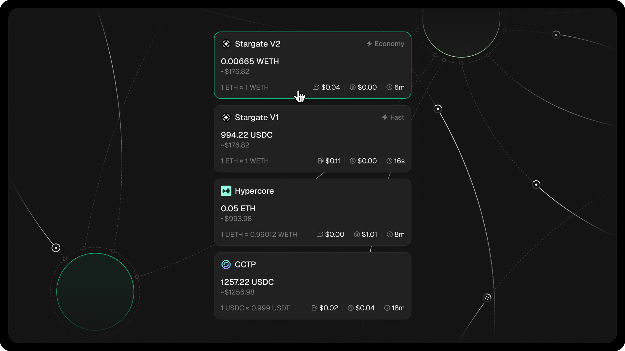Click the 6m time estimate

[x=399, y=87]
